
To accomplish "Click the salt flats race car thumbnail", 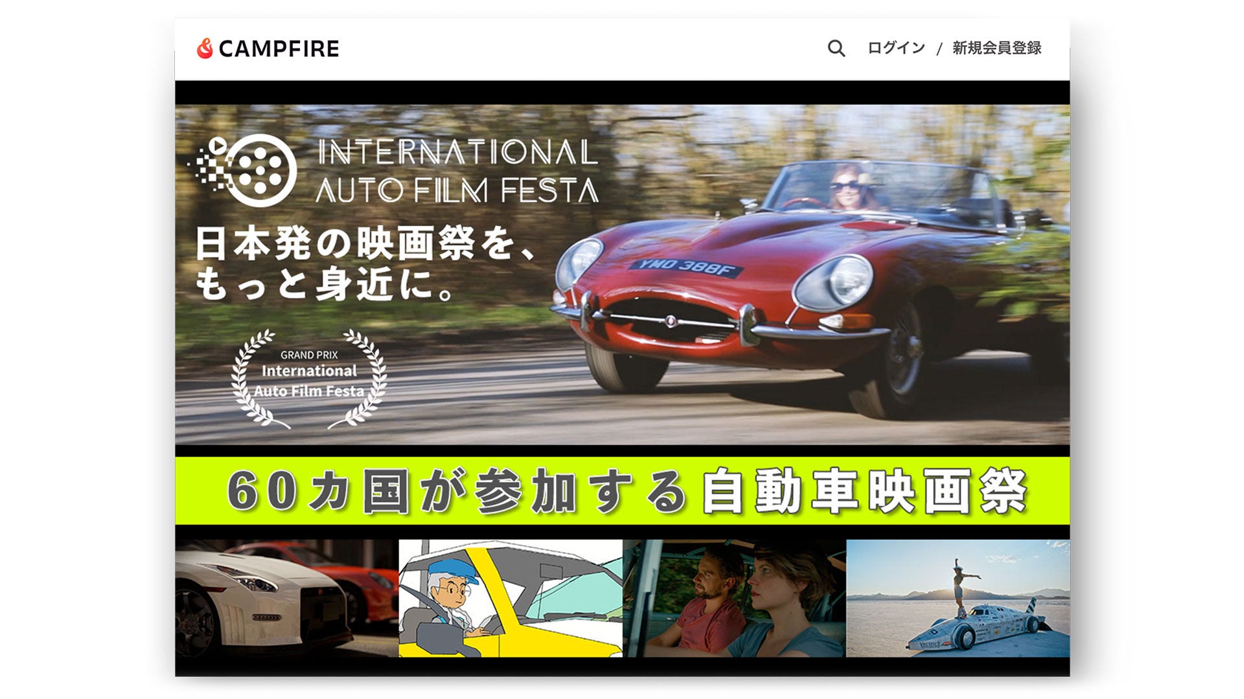I will [958, 599].
